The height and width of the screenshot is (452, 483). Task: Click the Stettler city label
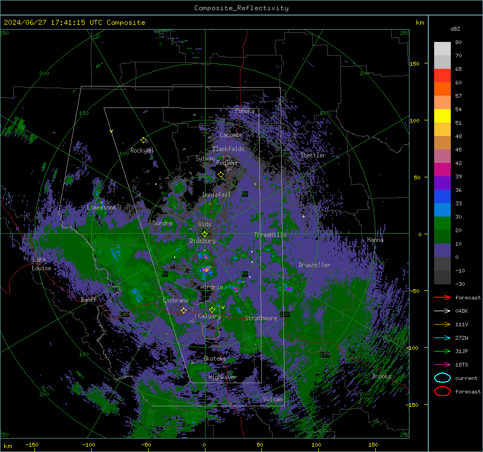click(x=313, y=155)
